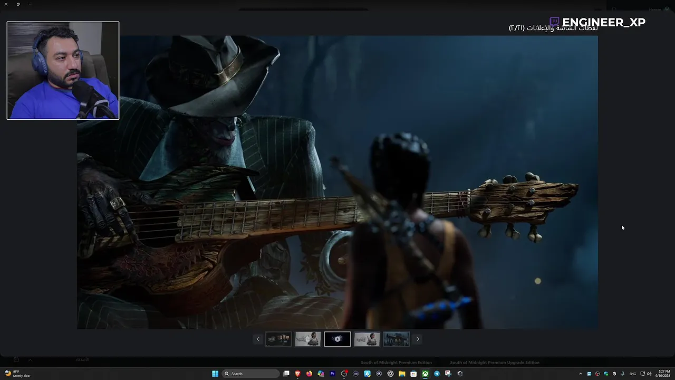This screenshot has height=380, width=675.
Task: Open File Explorer from taskbar
Action: click(x=402, y=374)
